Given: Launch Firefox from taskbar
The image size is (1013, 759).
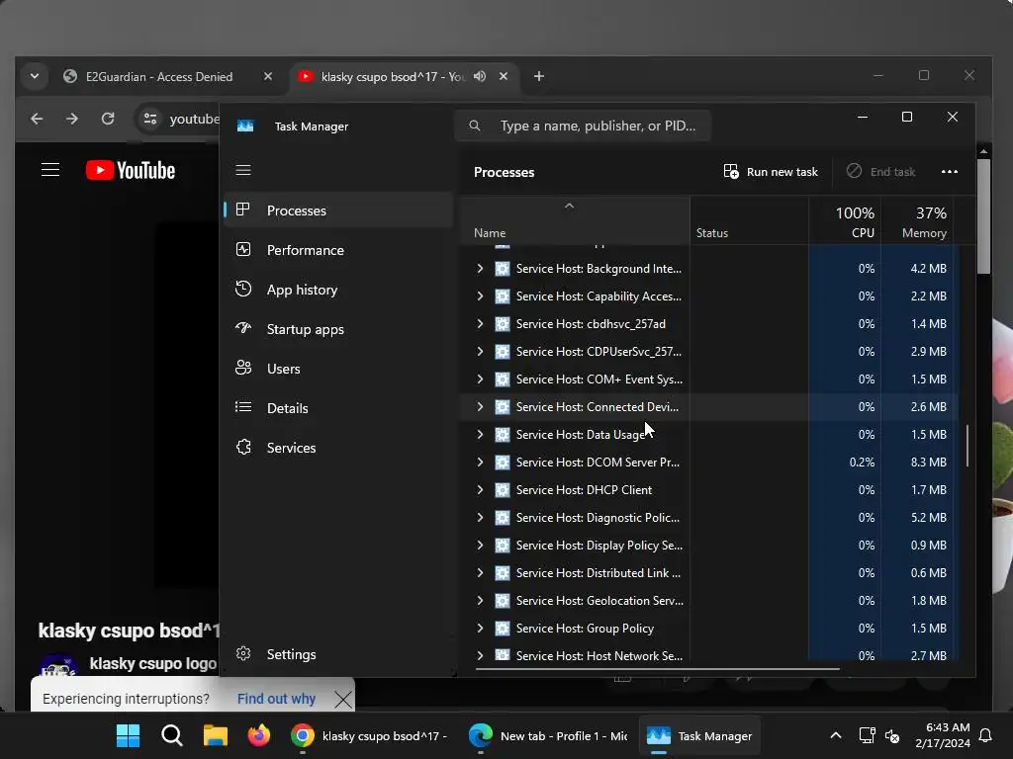Looking at the screenshot, I should click(259, 735).
